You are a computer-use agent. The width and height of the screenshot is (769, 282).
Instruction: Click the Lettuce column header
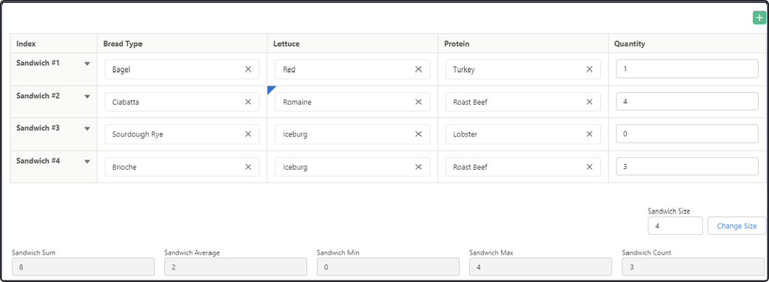click(x=352, y=44)
